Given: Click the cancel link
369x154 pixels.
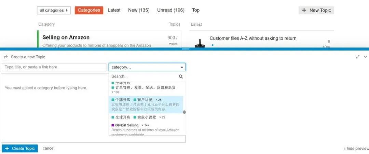Looking at the screenshot, I should click(49, 148).
